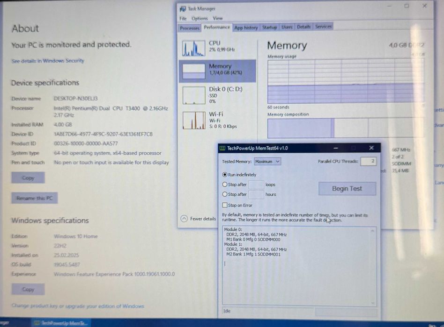Maximize the Task Manager window
Viewport: 444px width, 327px height.
[x=407, y=6]
